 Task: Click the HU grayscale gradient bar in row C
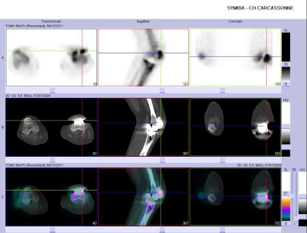pyautogui.click(x=303, y=207)
